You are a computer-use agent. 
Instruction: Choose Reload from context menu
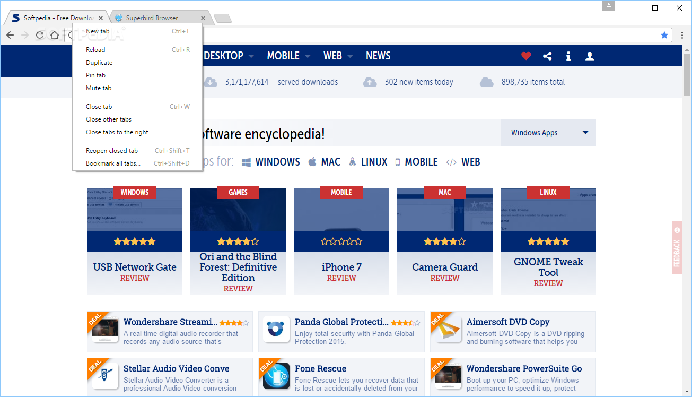click(x=137, y=50)
